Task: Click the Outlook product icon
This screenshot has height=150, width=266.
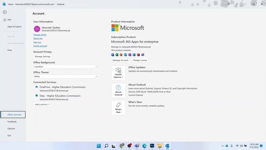Action: tap(126, 55)
